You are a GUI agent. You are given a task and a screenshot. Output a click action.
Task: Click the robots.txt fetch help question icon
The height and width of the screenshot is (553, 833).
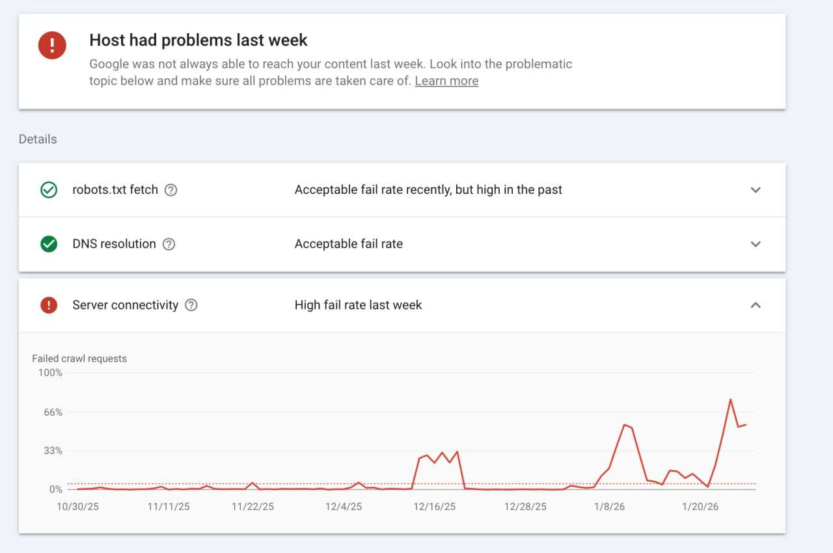click(171, 190)
